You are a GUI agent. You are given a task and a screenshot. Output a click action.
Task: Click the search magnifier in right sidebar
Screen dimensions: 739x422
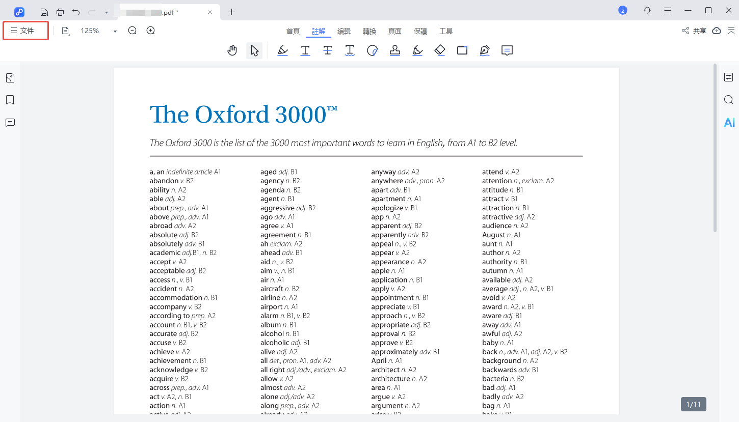[x=729, y=100]
